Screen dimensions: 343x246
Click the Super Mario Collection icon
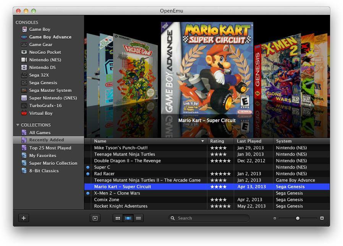(x=24, y=163)
